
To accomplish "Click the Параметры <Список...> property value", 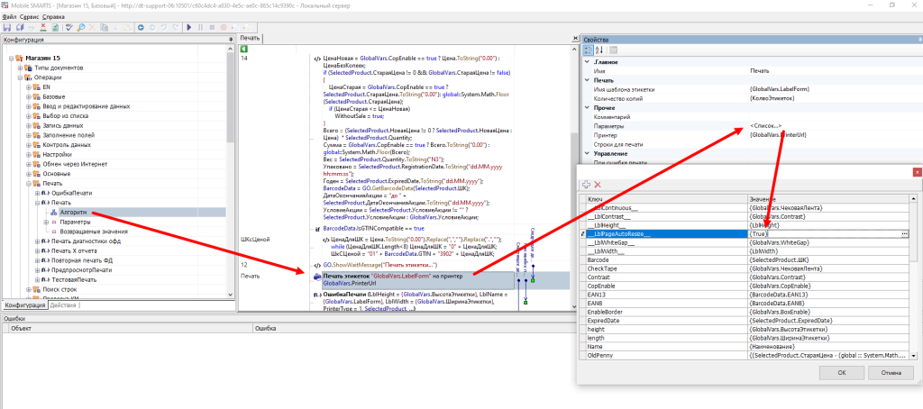I will pyautogui.click(x=765, y=126).
